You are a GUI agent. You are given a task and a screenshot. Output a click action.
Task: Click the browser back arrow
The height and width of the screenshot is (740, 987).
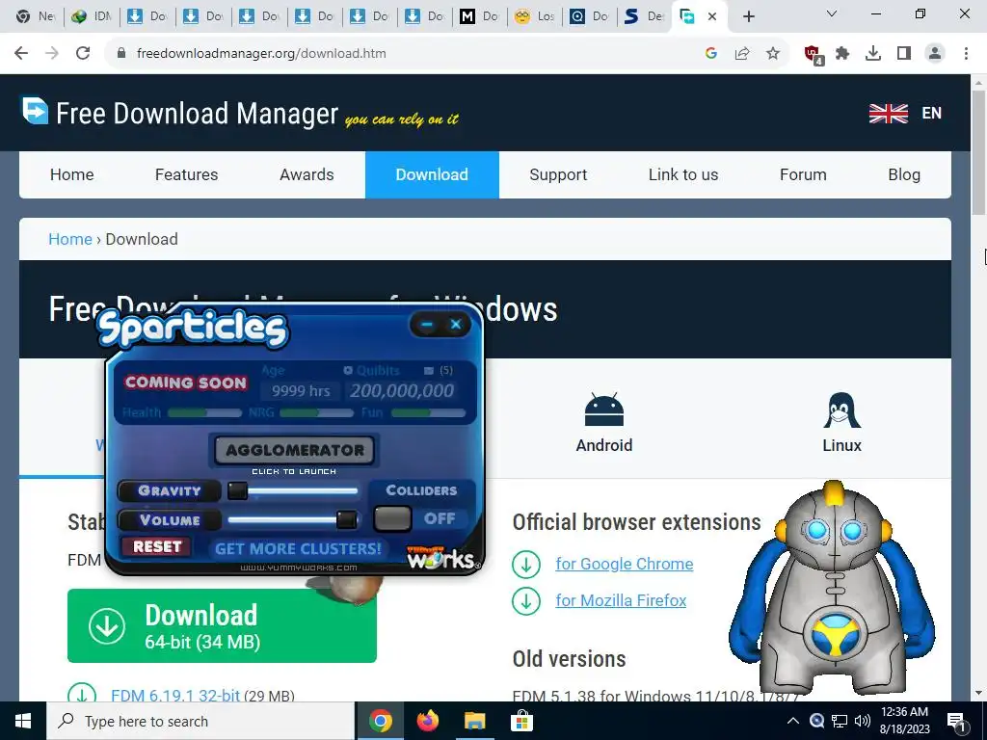[21, 54]
